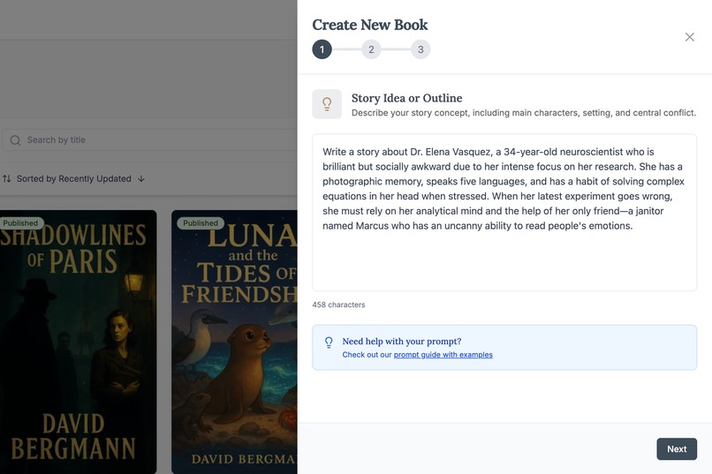
Task: Click the Need help with your prompt? text
Action: pyautogui.click(x=402, y=341)
